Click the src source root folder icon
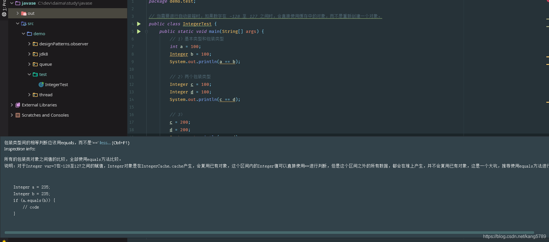Viewport: 549px width, 242px height. click(24, 24)
